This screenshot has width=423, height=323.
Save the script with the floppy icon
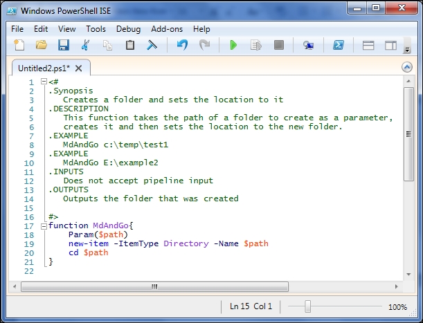[x=64, y=45]
